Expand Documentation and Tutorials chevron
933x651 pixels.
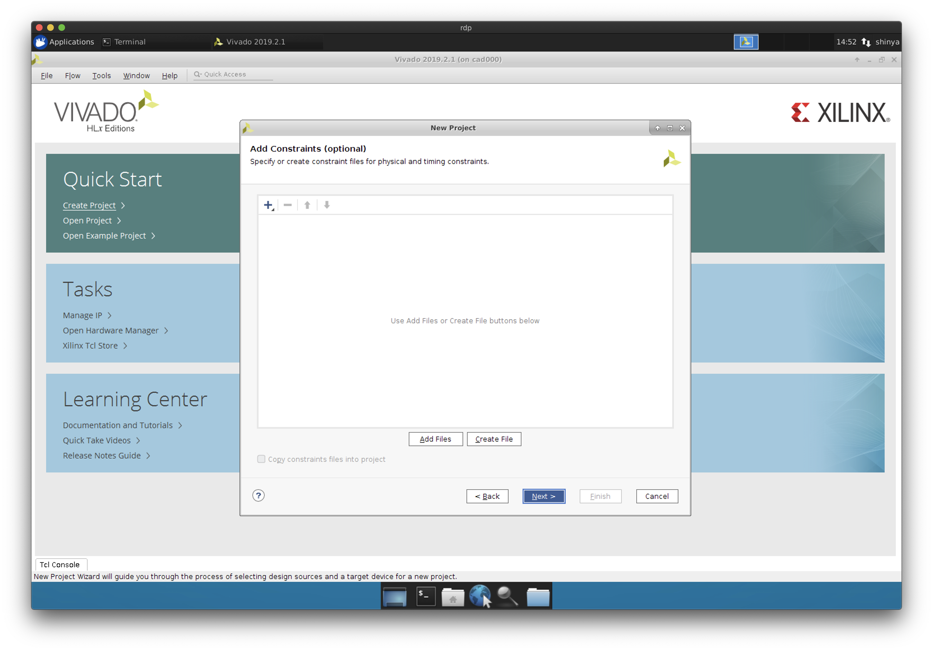[x=180, y=425]
